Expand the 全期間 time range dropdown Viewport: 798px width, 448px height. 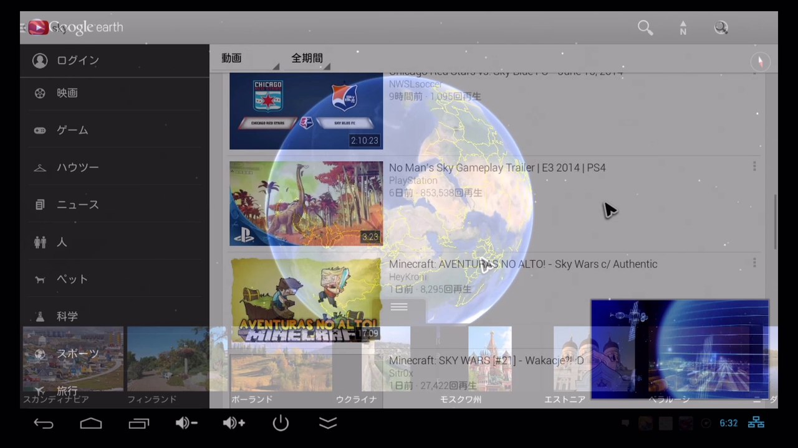(310, 58)
